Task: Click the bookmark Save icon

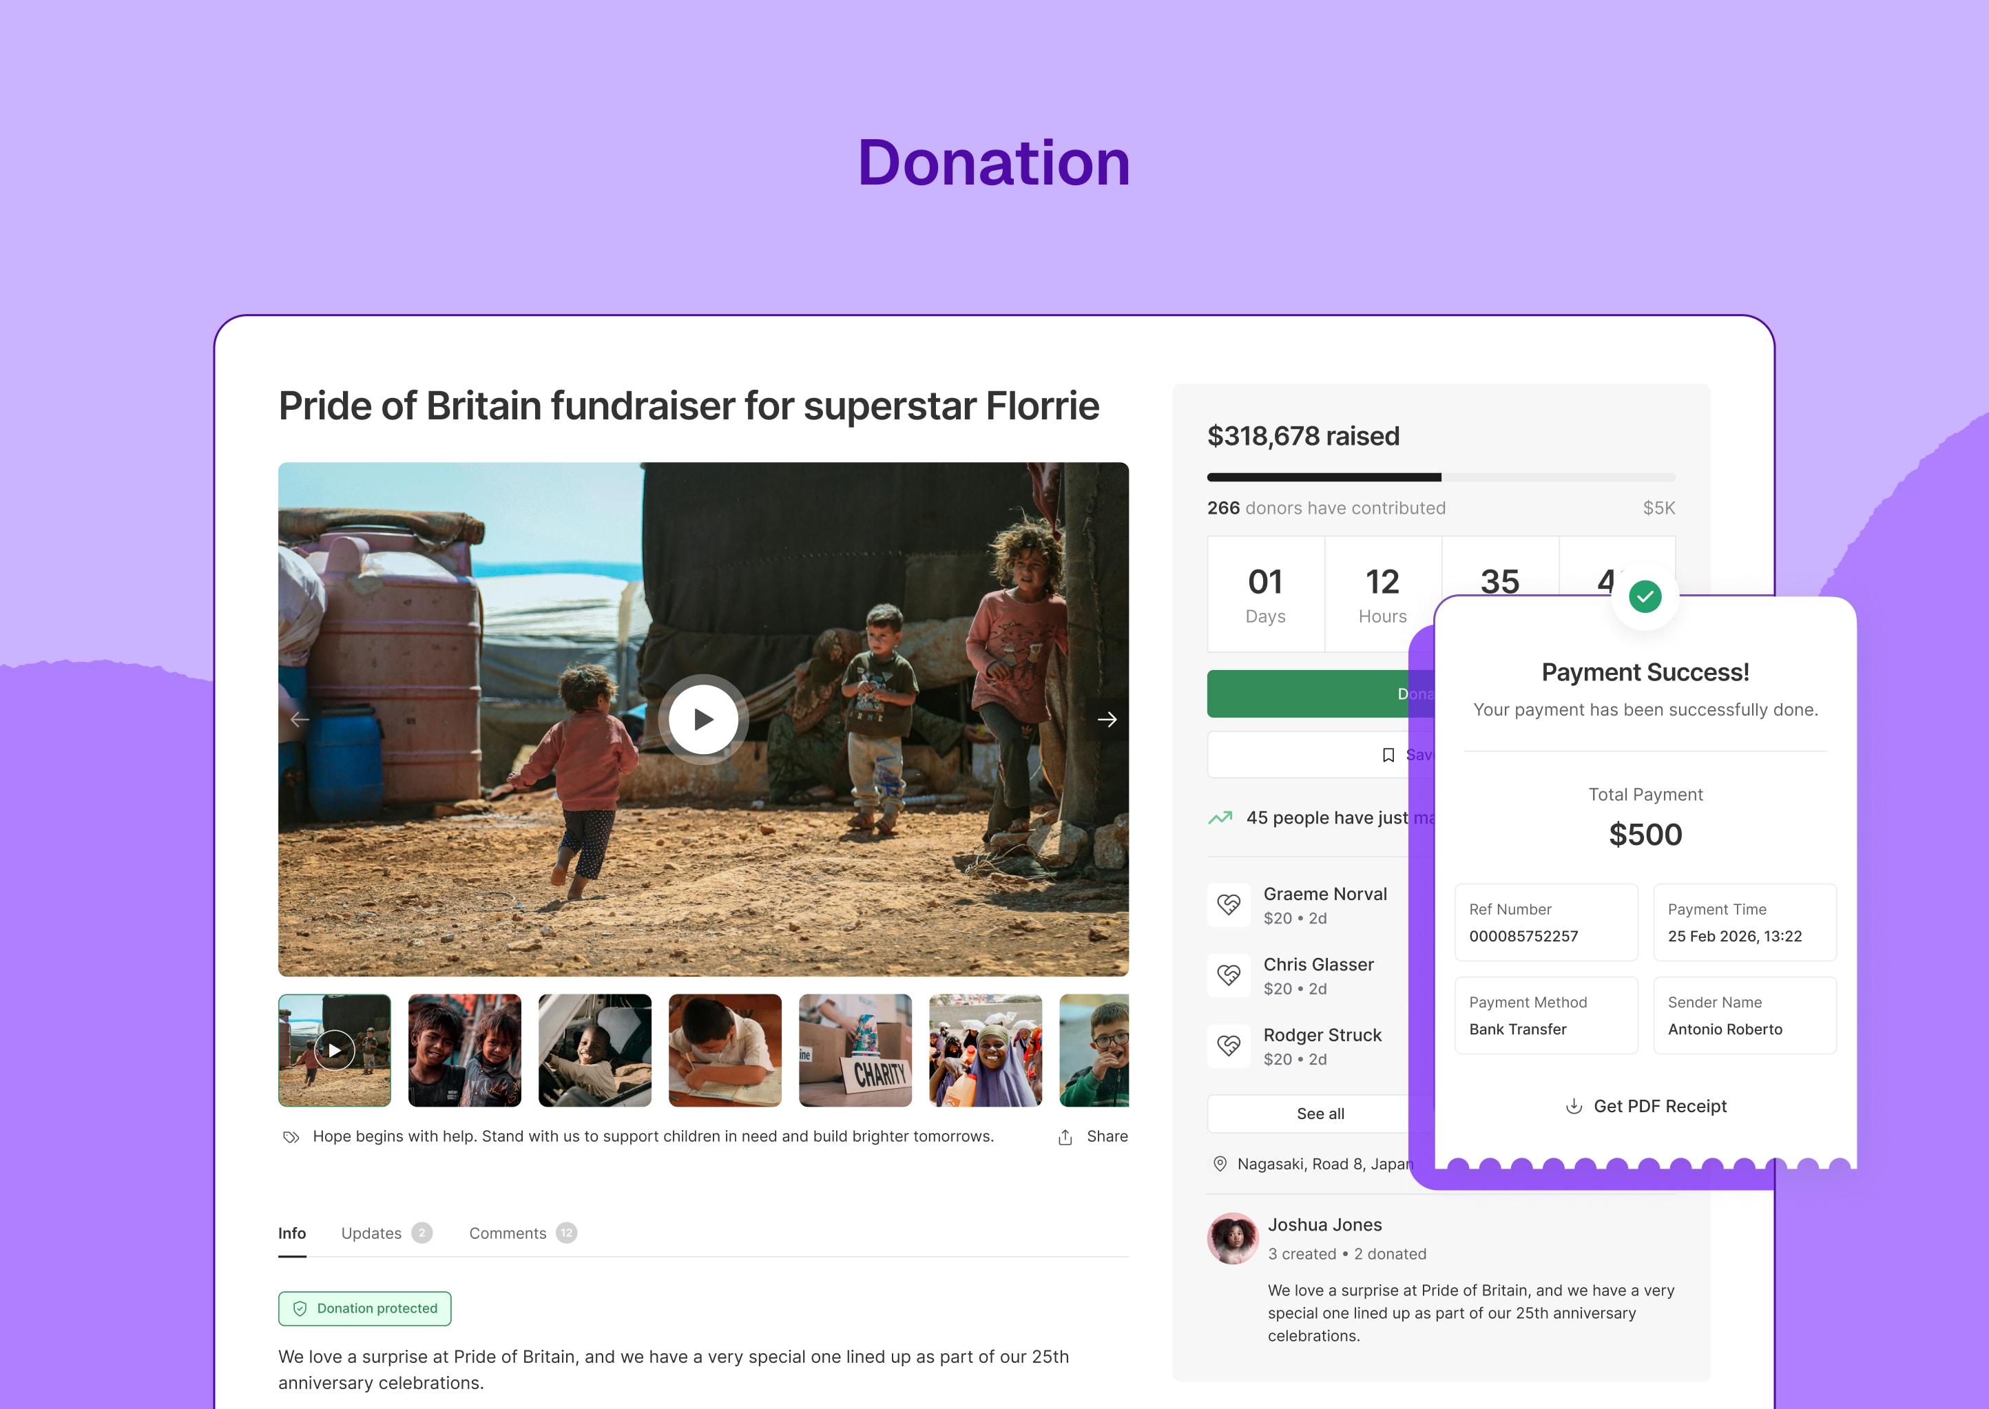Action: pyautogui.click(x=1388, y=755)
